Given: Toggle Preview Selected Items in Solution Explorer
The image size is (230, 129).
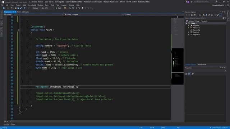Looking at the screenshot, I should pos(221,15).
